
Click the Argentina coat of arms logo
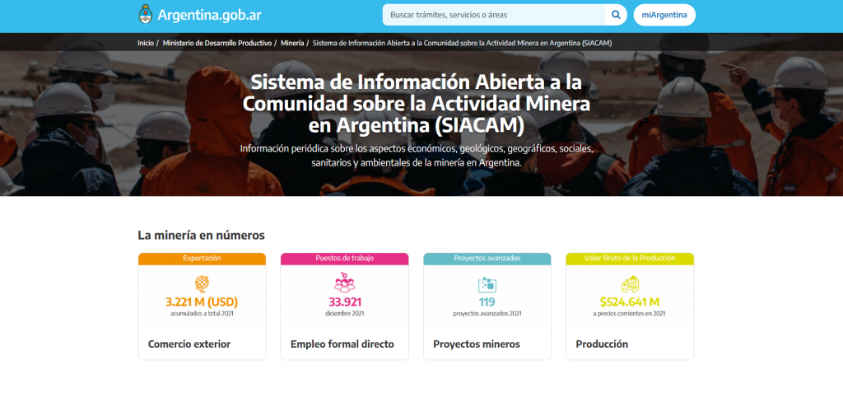(145, 15)
